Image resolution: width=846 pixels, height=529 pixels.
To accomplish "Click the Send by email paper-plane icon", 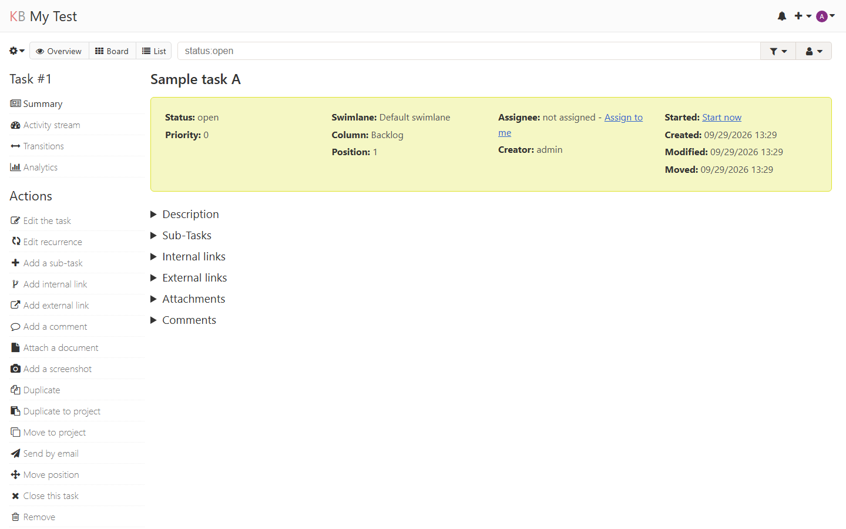I will (x=15, y=454).
